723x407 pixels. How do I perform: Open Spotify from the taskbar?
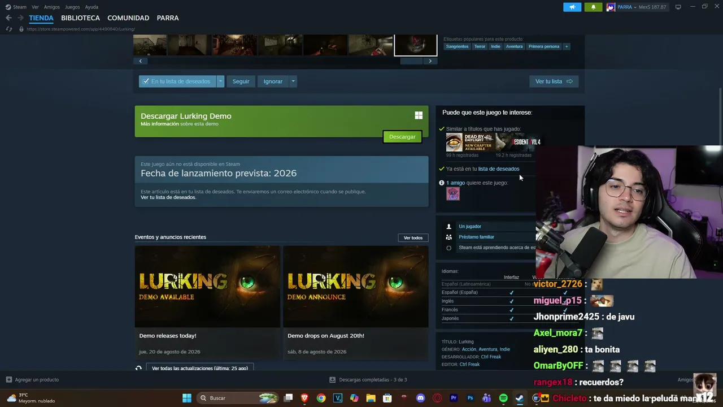pos(503,398)
